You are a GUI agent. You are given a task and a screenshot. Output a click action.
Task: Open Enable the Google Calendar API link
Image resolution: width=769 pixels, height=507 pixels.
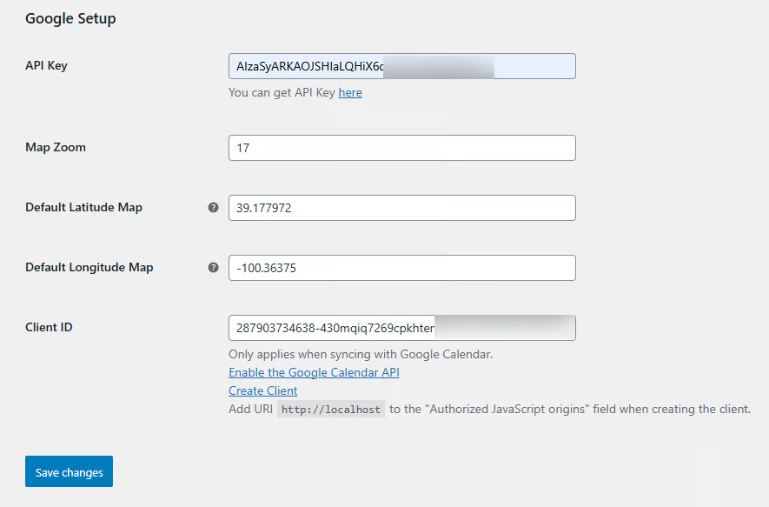pyautogui.click(x=314, y=372)
